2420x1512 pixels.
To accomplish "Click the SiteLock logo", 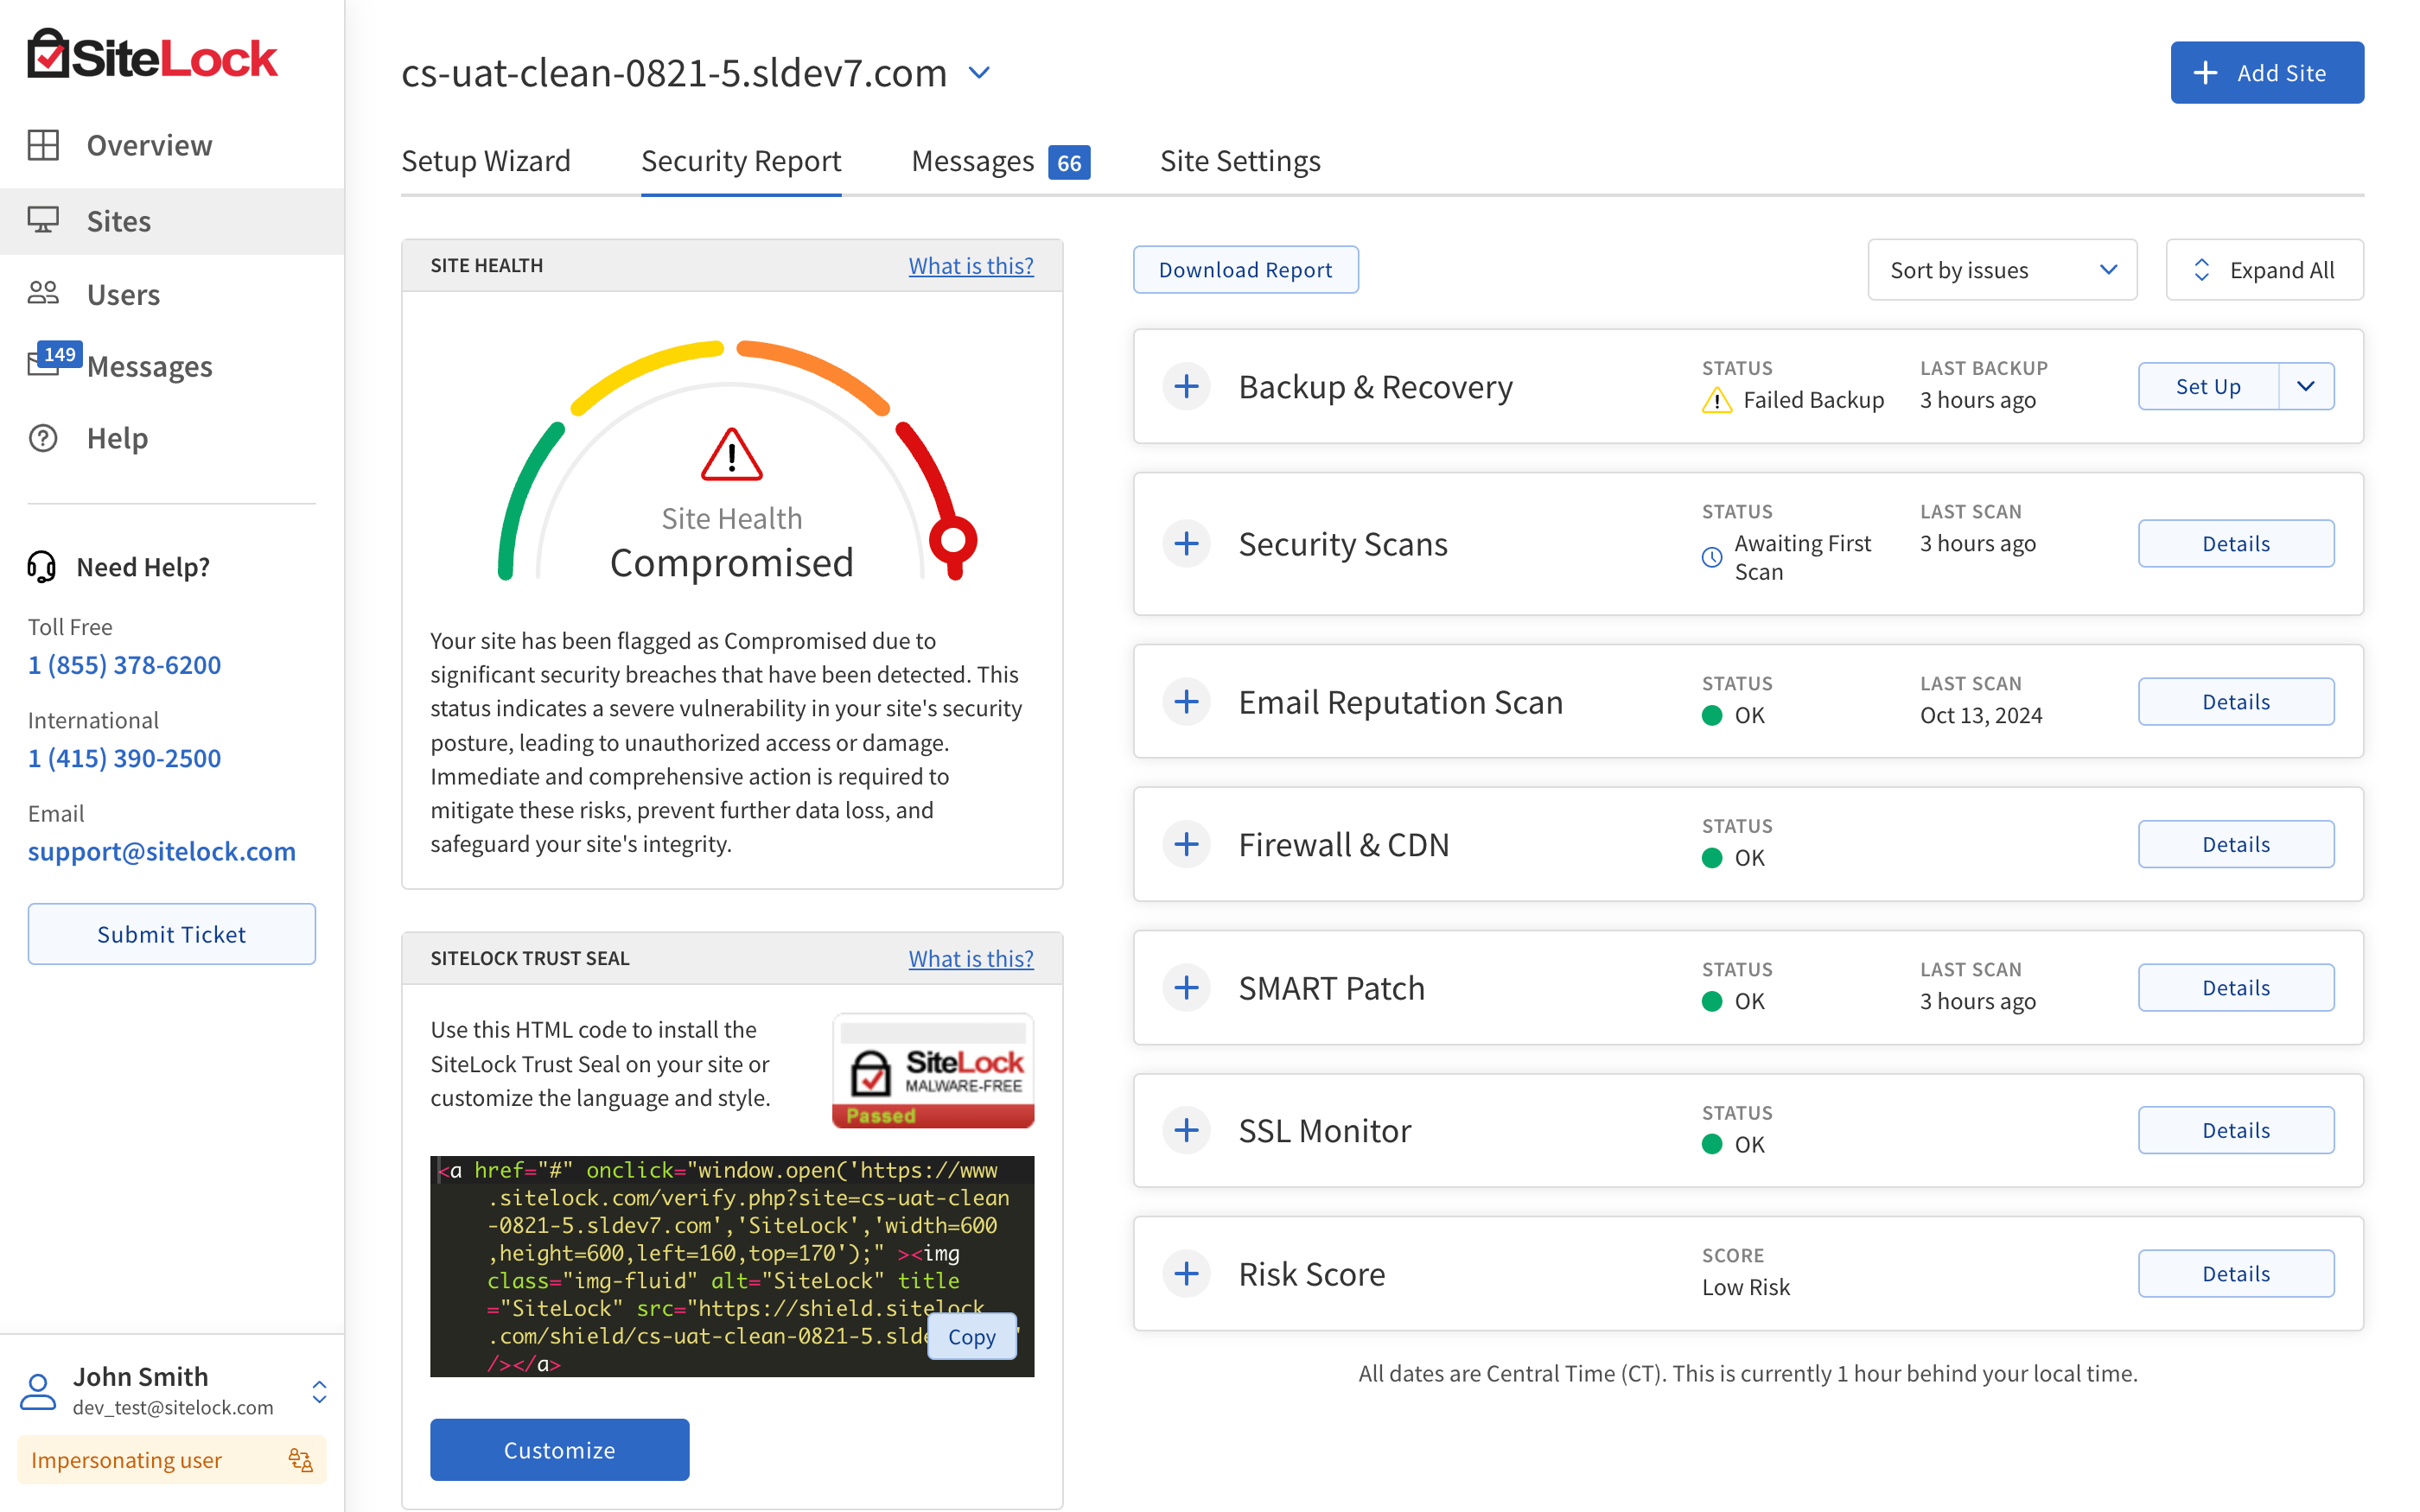I will 151,55.
